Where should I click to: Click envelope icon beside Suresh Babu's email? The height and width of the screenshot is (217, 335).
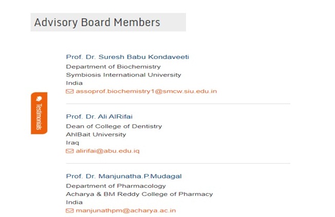pyautogui.click(x=70, y=91)
